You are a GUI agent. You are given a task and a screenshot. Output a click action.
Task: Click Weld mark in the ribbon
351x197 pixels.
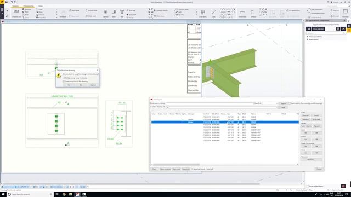tap(74, 10)
